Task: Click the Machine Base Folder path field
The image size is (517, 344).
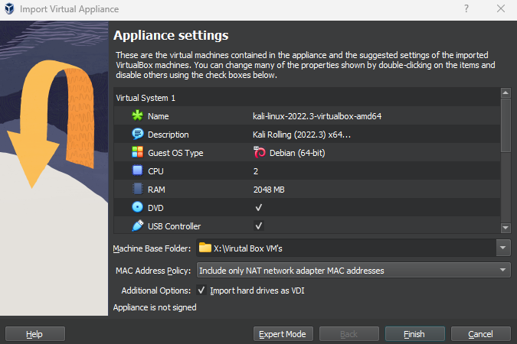Action: pos(346,248)
